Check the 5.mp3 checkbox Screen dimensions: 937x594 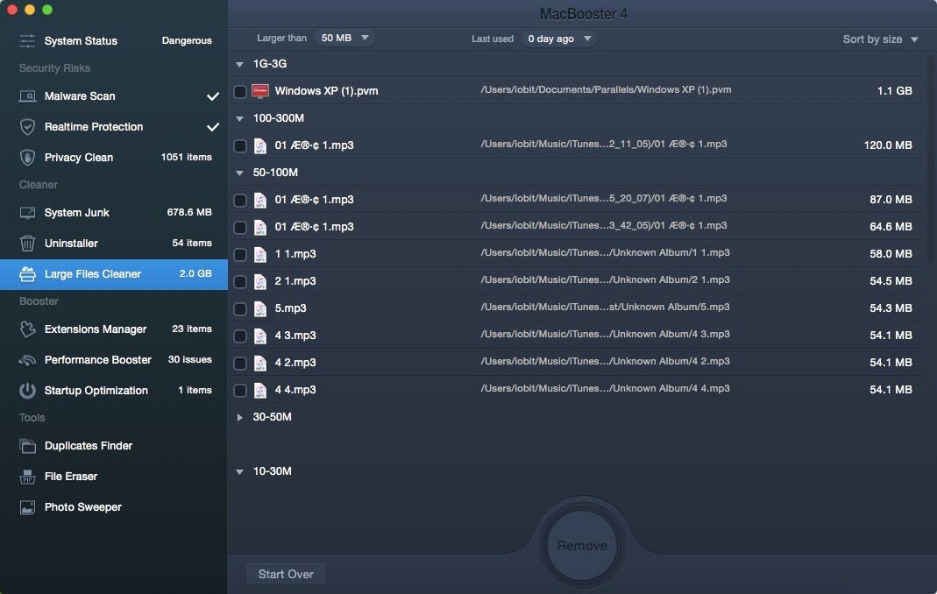239,309
